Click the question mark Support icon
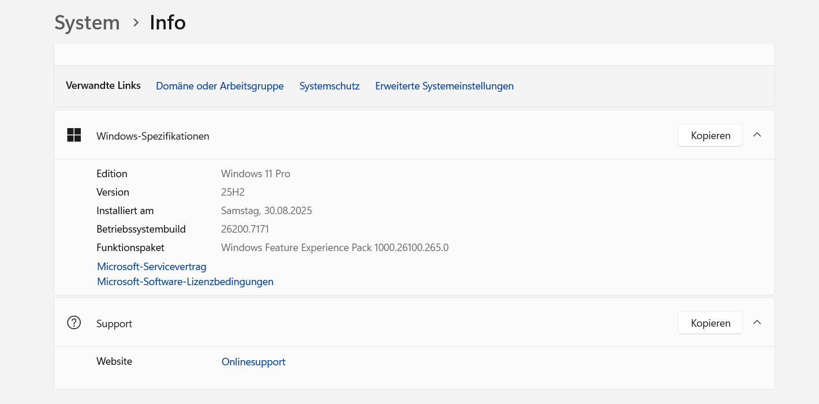 point(74,323)
